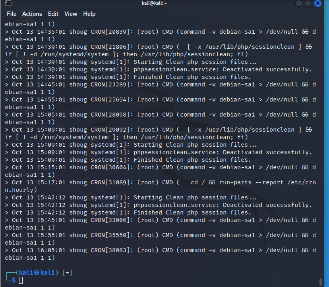Open the Help menu

[89, 14]
